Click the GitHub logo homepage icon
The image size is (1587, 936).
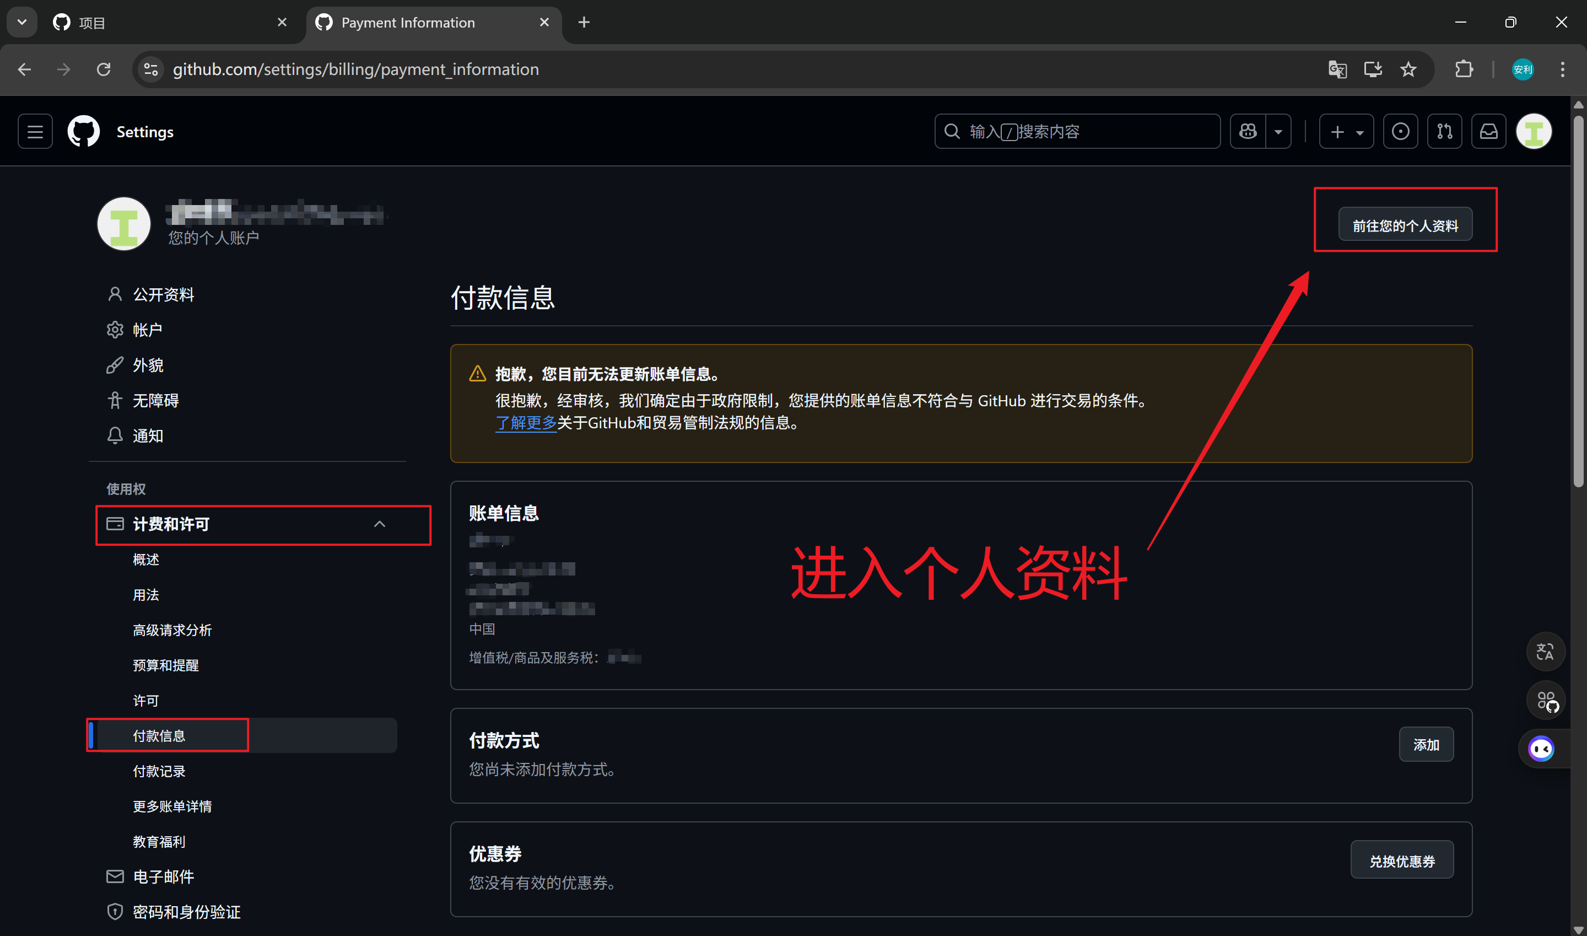pos(83,131)
